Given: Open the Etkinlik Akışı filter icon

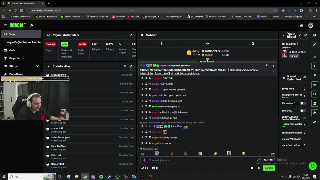Looking at the screenshot, I should (x=125, y=66).
